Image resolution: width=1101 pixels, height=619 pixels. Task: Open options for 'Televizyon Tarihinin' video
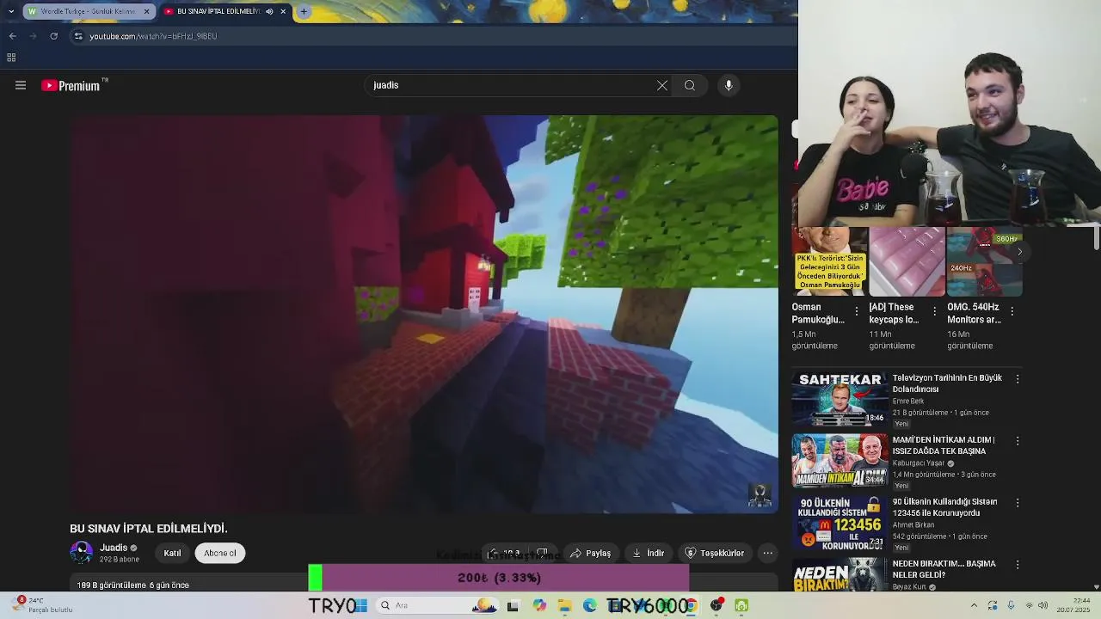1018,378
